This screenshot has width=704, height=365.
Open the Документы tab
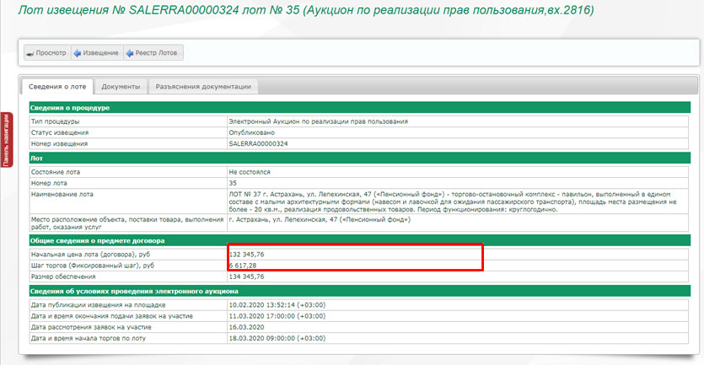pos(121,86)
